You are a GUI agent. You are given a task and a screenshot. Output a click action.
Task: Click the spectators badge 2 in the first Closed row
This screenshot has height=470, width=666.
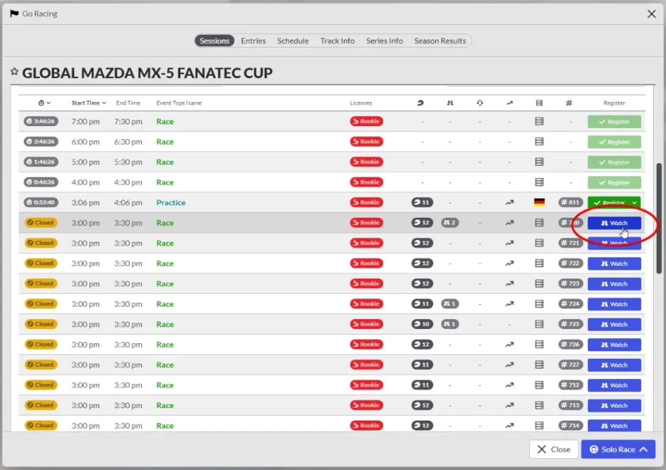coord(450,222)
